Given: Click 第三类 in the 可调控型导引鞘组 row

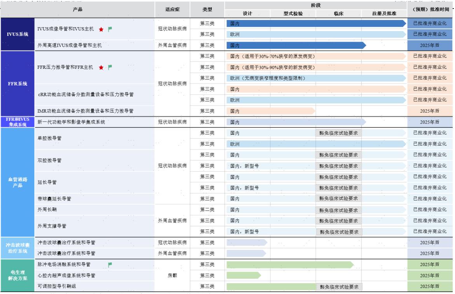Looking at the screenshot, I should pos(207,286).
